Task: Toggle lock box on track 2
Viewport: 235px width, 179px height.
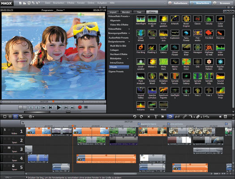Action: coord(13,139)
